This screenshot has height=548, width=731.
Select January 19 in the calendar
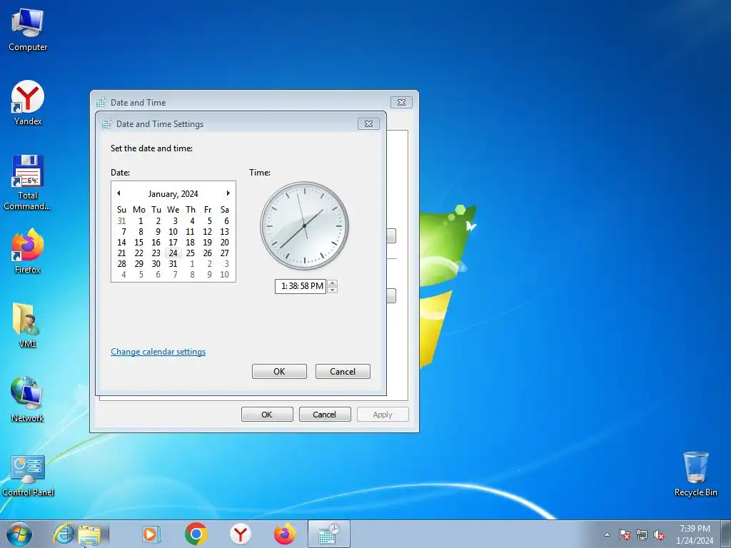coord(208,243)
